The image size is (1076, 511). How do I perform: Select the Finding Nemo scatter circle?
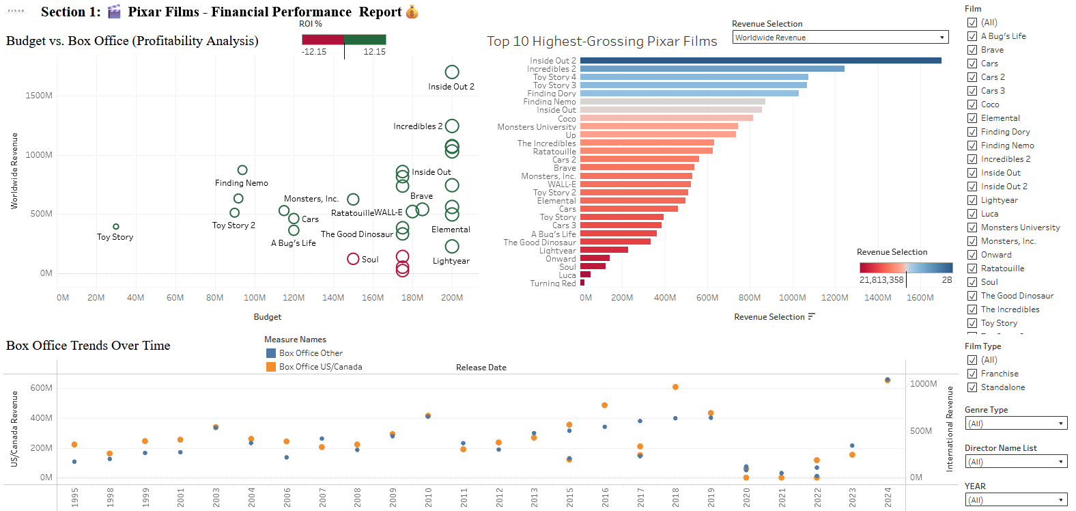[242, 170]
